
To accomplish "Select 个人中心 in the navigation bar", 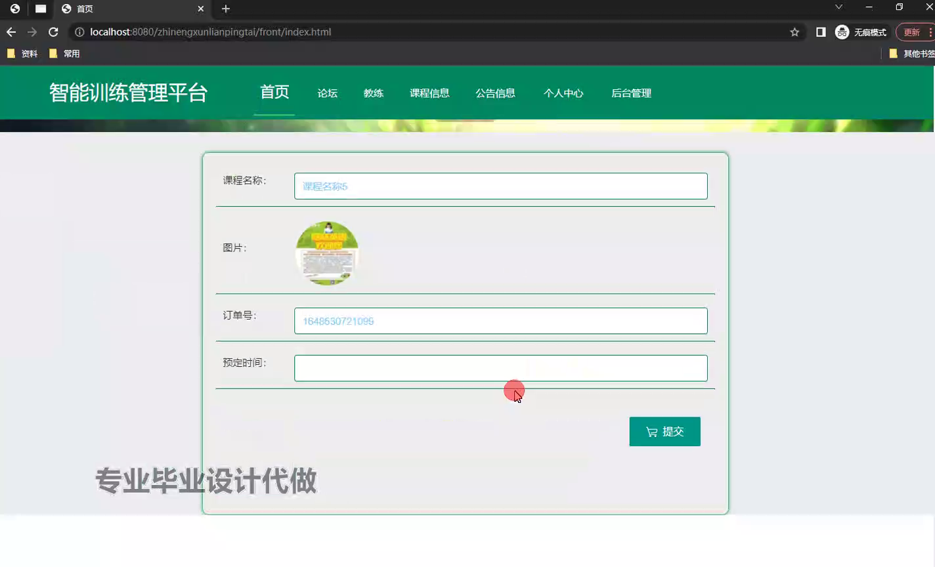I will pos(563,93).
